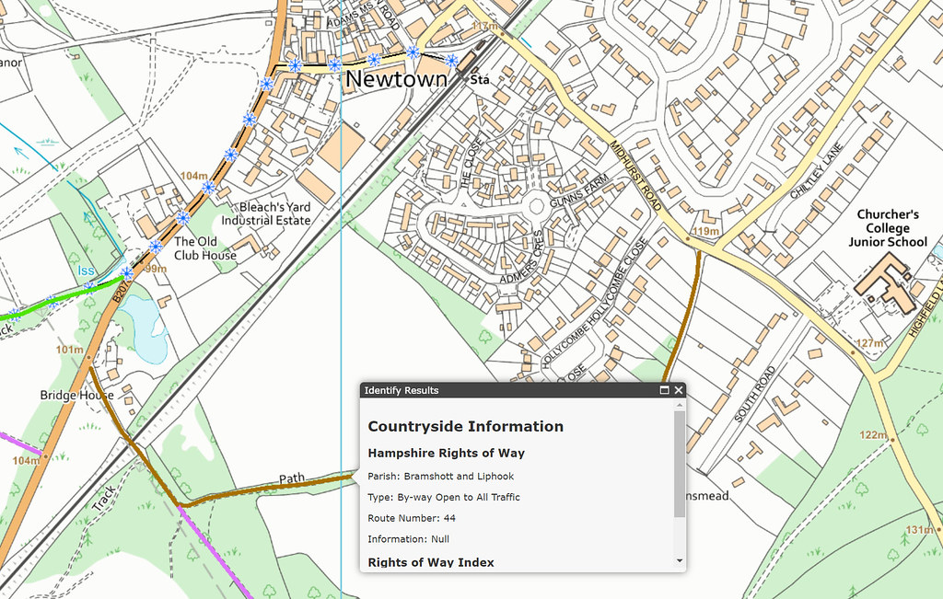The height and width of the screenshot is (599, 943).
Task: Click the Newtown place label on the map
Action: [x=396, y=79]
